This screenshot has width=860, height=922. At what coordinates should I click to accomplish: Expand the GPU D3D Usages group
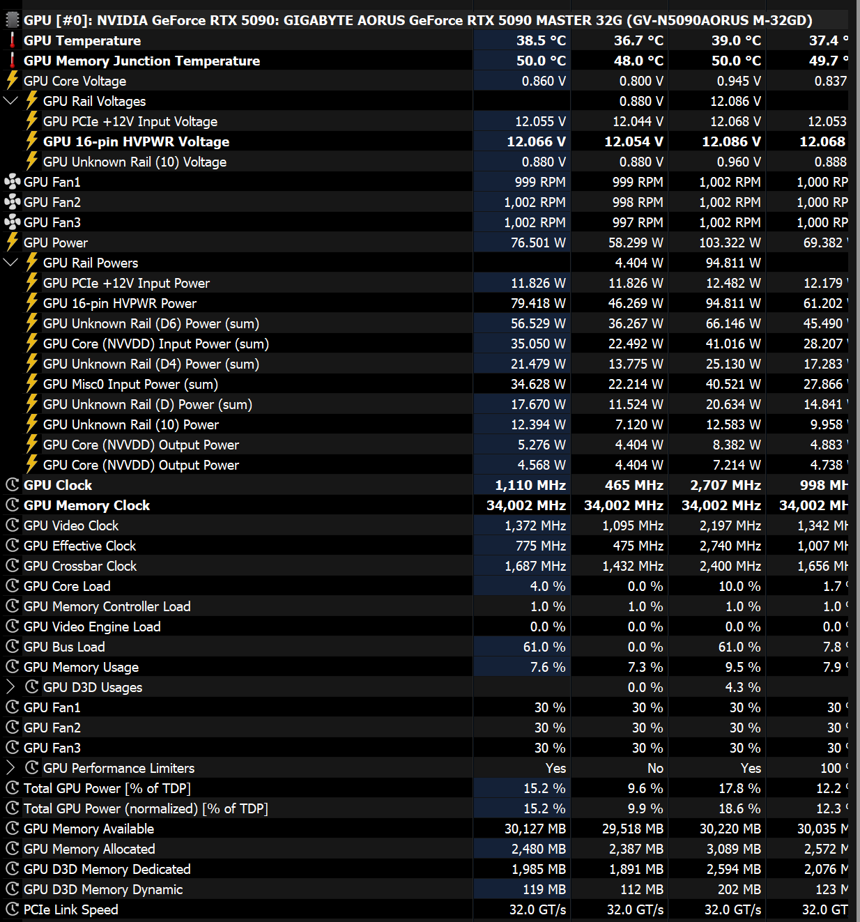click(x=10, y=687)
